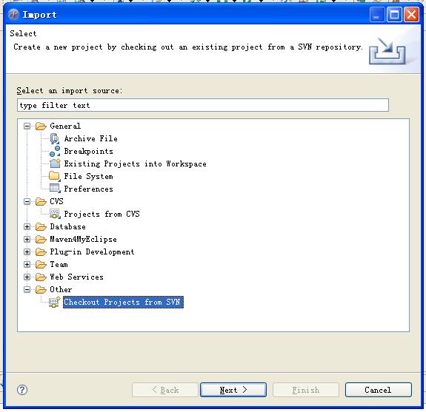Select Existing Projects into Workspace item

click(x=135, y=163)
